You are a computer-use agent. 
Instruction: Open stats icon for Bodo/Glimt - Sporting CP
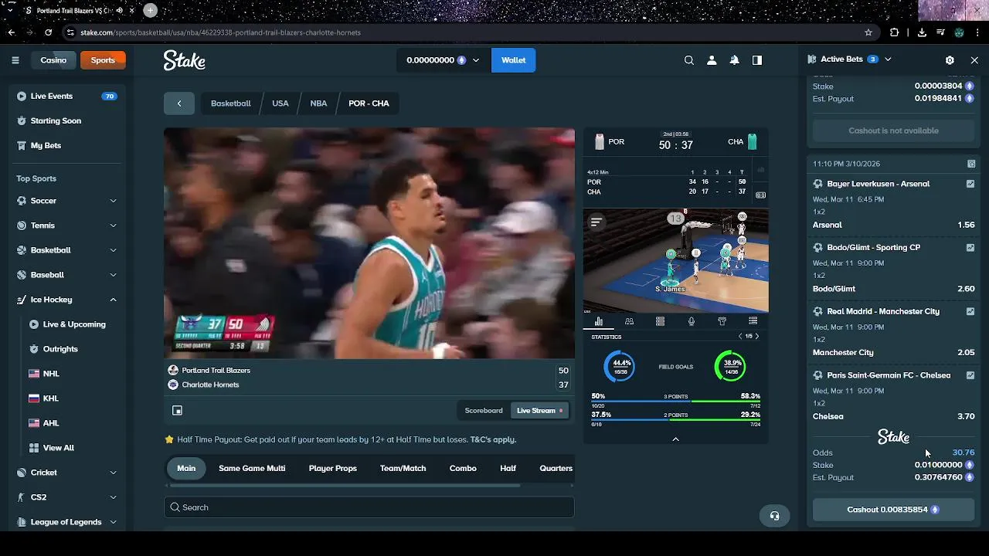pyautogui.click(x=970, y=248)
